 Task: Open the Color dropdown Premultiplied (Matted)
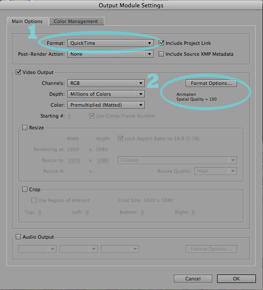pos(106,105)
